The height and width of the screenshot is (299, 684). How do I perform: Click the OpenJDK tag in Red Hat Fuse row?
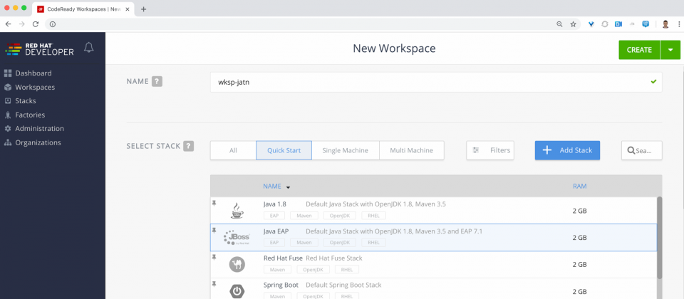[313, 269]
